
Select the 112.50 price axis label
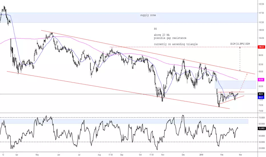click(261, 22)
